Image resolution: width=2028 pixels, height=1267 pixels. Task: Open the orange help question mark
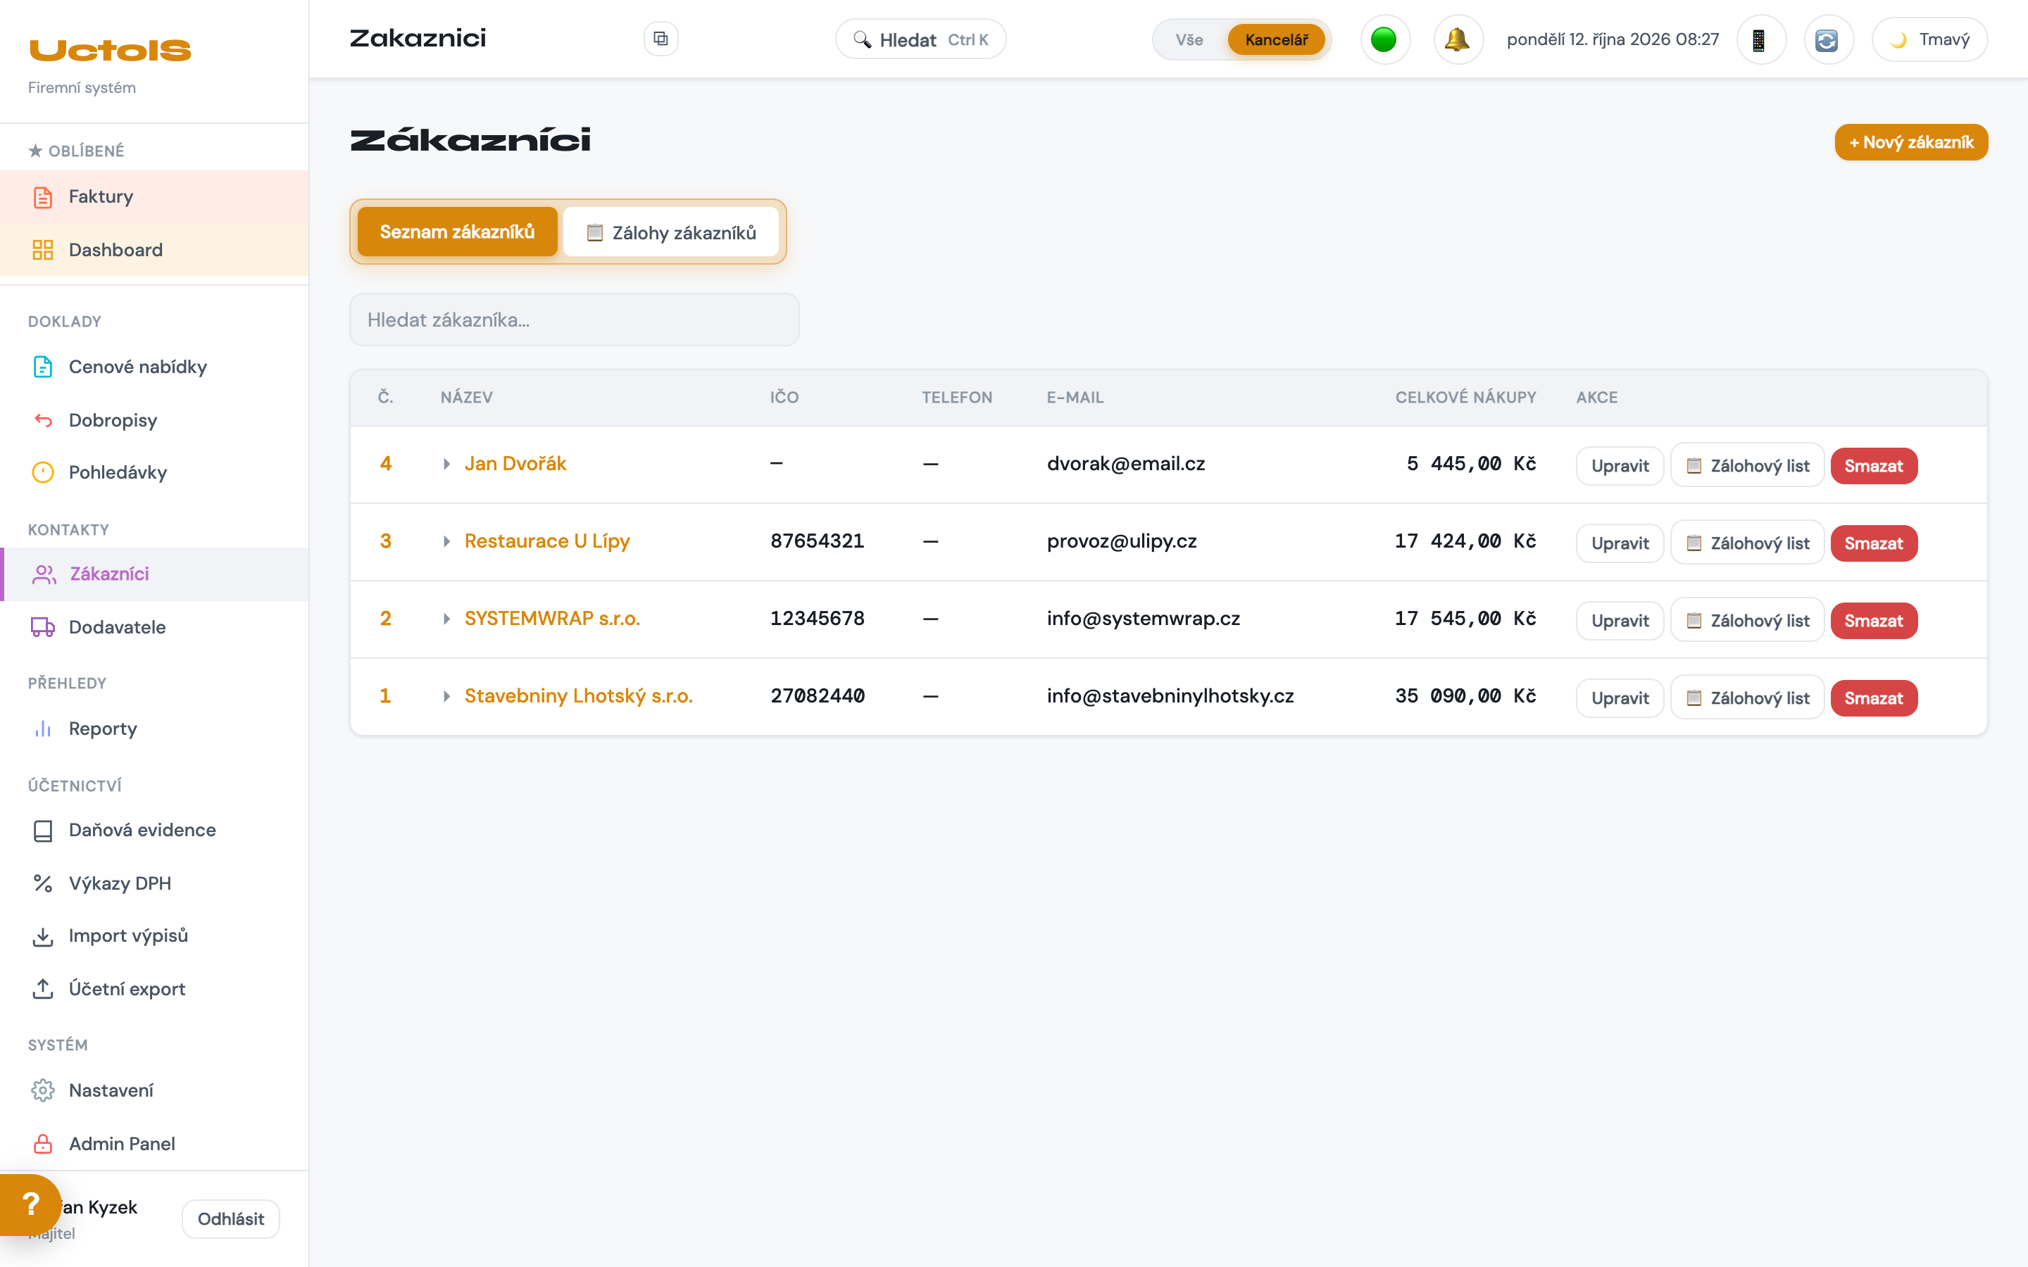click(x=30, y=1205)
